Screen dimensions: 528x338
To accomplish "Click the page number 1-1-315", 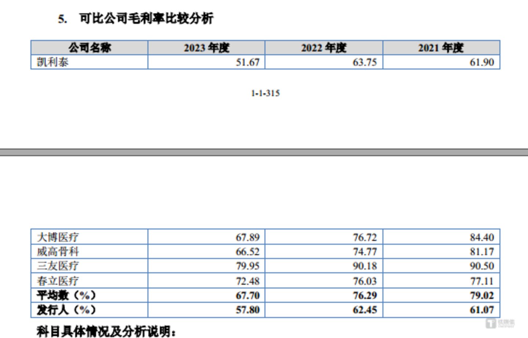I will (265, 93).
